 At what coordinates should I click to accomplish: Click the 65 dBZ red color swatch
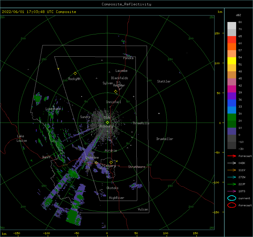click(232, 40)
